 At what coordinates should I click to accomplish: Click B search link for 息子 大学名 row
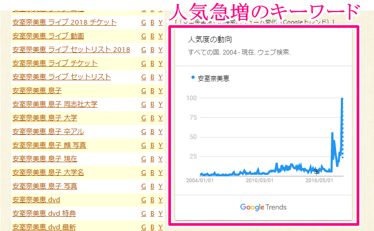pos(153,172)
